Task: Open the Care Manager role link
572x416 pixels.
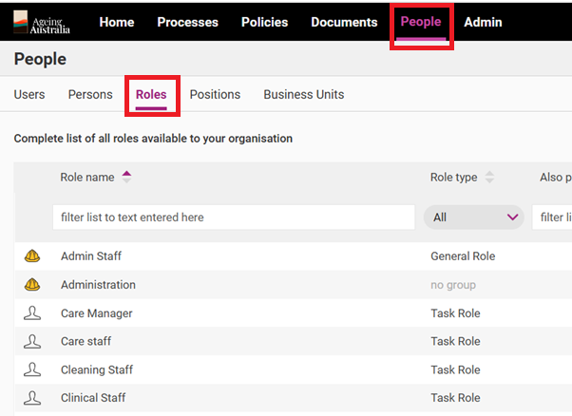Action: (96, 313)
